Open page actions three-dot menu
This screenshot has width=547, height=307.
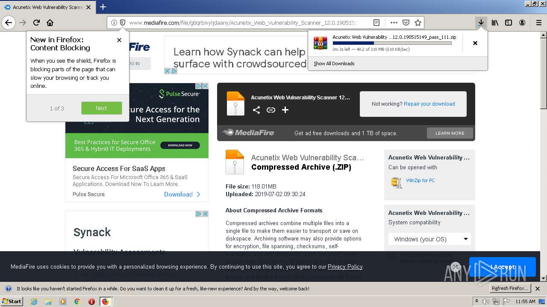coord(394,23)
